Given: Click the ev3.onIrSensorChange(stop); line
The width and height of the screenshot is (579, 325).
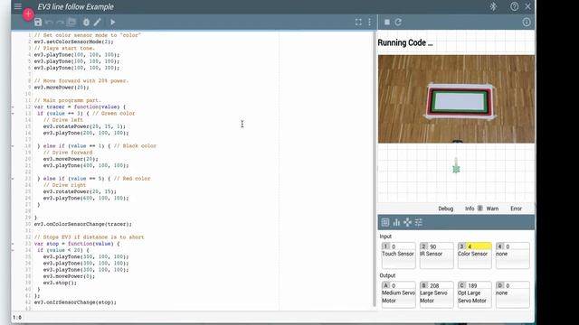Looking at the screenshot, I should coord(75,302).
